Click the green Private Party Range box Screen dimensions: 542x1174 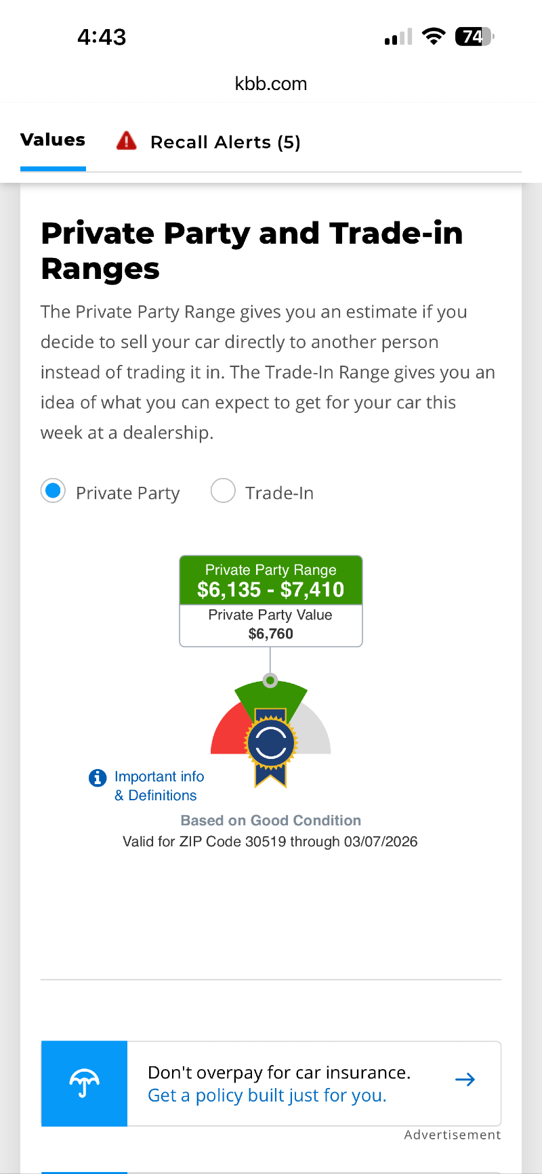pyautogui.click(x=271, y=581)
